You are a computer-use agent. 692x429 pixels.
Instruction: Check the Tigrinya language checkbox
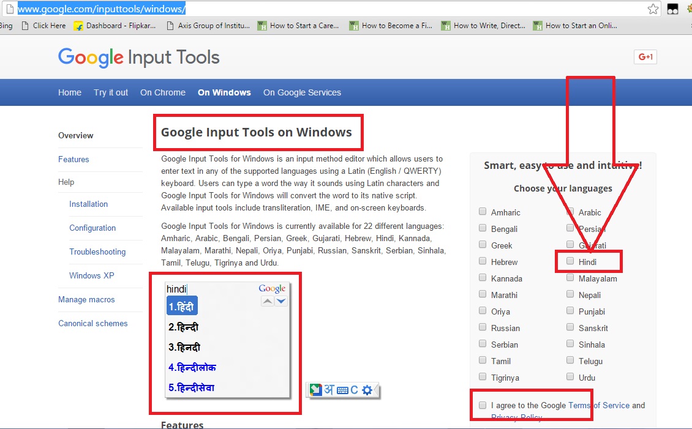click(x=483, y=376)
